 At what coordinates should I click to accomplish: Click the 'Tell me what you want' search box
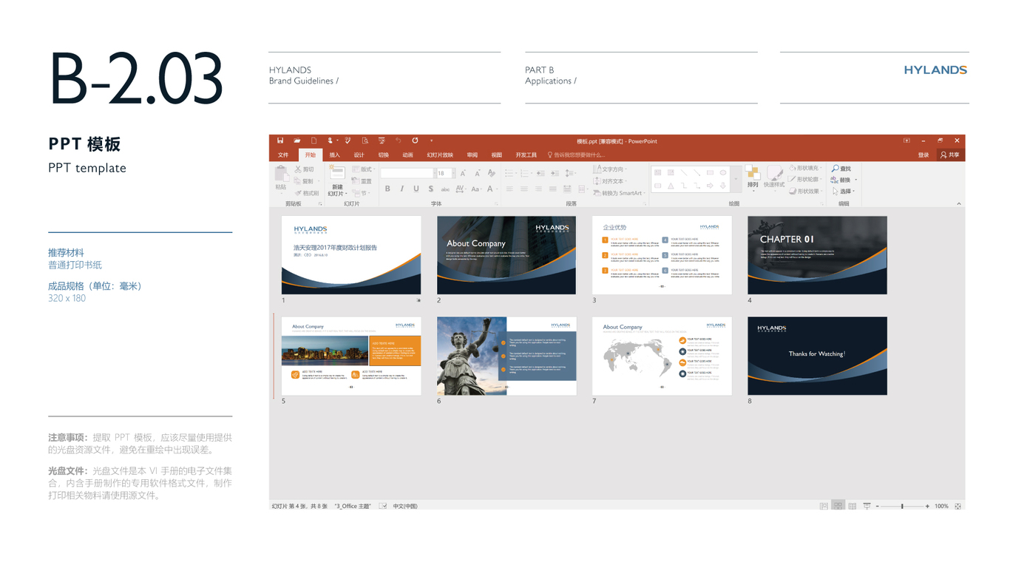point(577,155)
